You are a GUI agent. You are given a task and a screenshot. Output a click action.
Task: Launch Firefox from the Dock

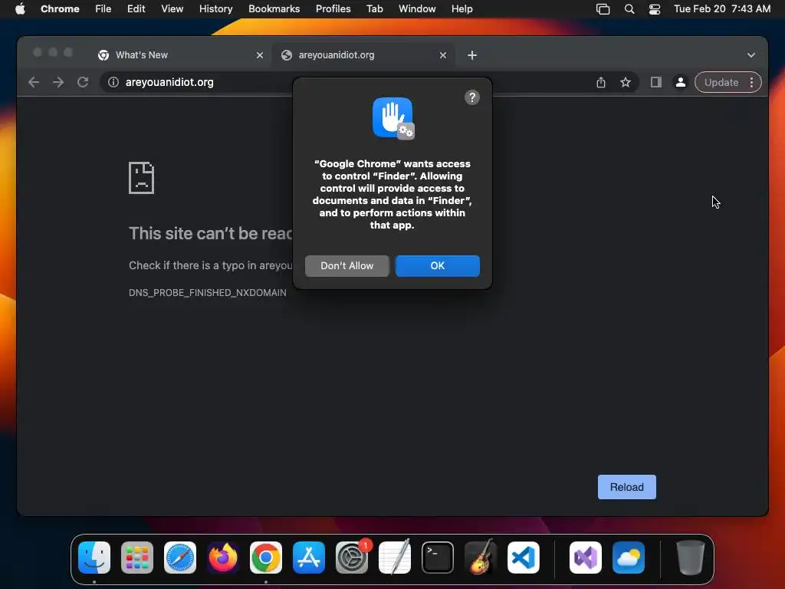pyautogui.click(x=223, y=558)
